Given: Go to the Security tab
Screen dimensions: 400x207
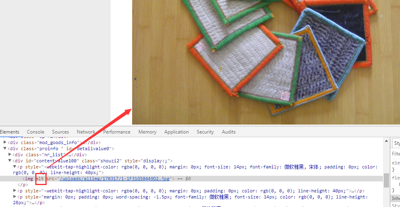Looking at the screenshot, I should click(205, 132).
